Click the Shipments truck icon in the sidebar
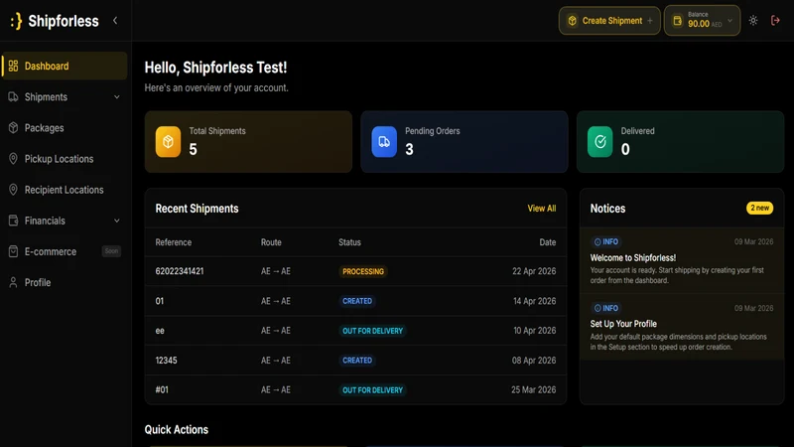This screenshot has width=794, height=447. pyautogui.click(x=13, y=96)
